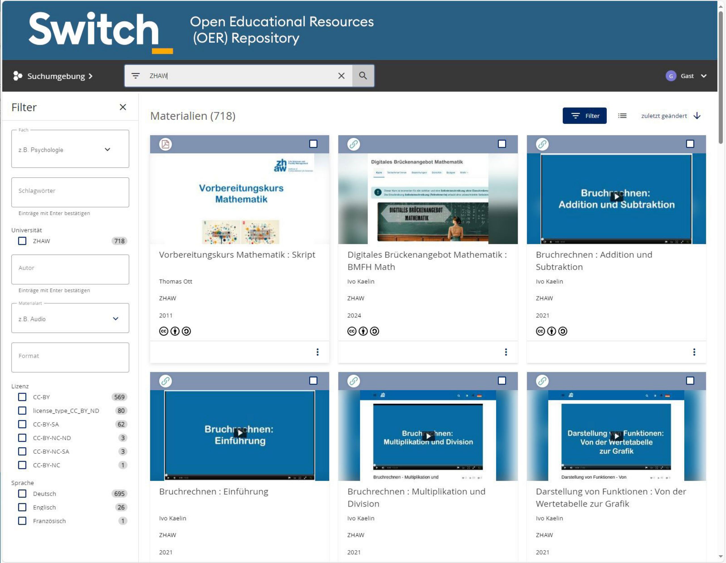The height and width of the screenshot is (563, 726).
Task: Click author name Thomas Ott
Action: [176, 281]
